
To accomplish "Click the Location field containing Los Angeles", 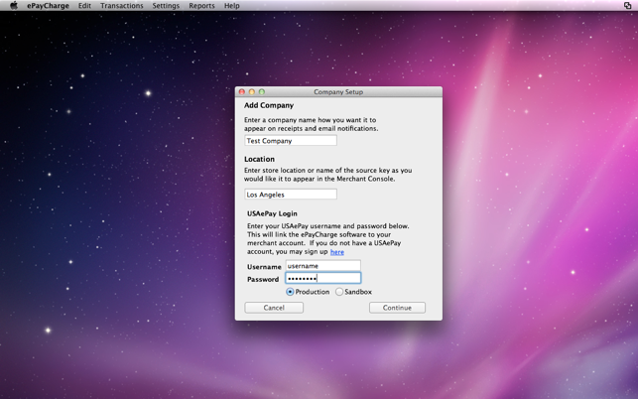I will [291, 195].
